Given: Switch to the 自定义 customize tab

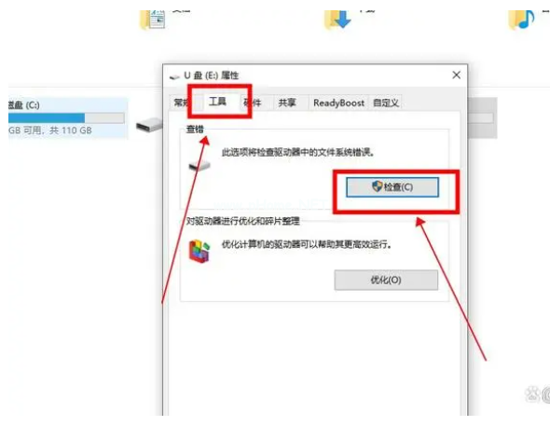Looking at the screenshot, I should pos(386,103).
